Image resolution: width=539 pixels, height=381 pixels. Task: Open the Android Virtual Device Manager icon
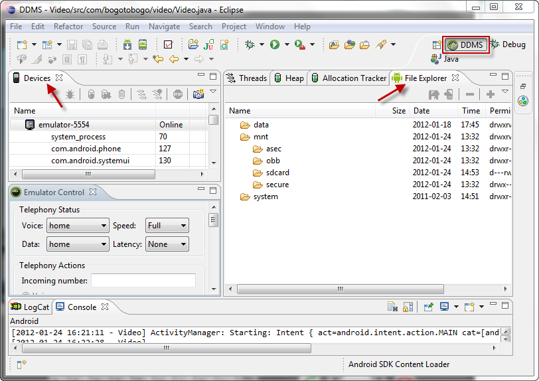(143, 44)
